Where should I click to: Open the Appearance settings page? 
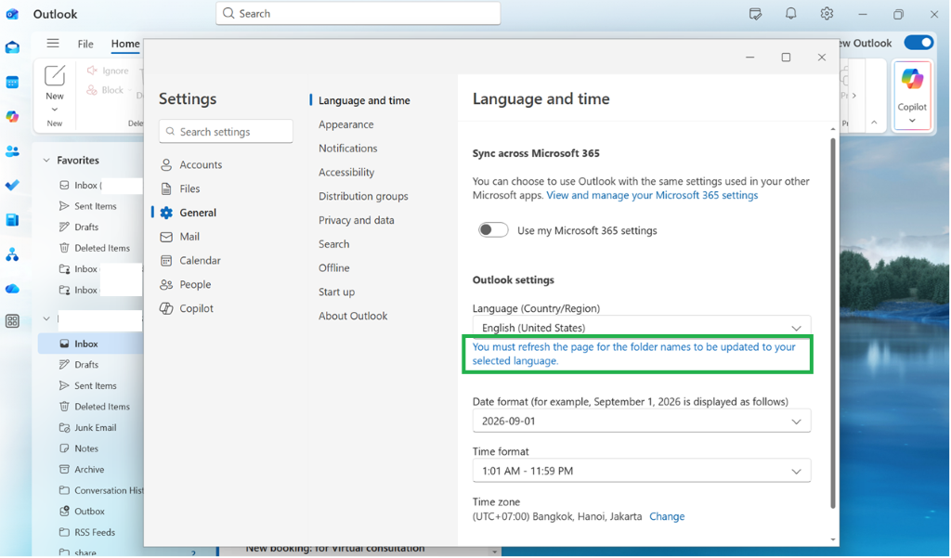tap(345, 124)
